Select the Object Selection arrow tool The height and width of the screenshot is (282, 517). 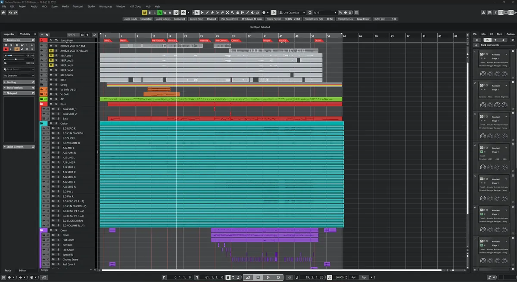197,12
